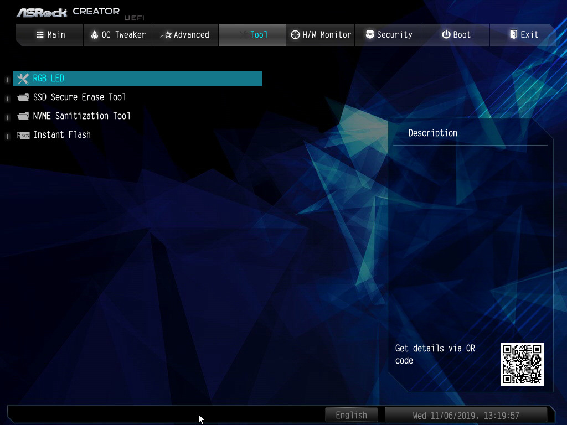Open the SSD Secure Erase Tool entry
The height and width of the screenshot is (425, 567).
(79, 97)
